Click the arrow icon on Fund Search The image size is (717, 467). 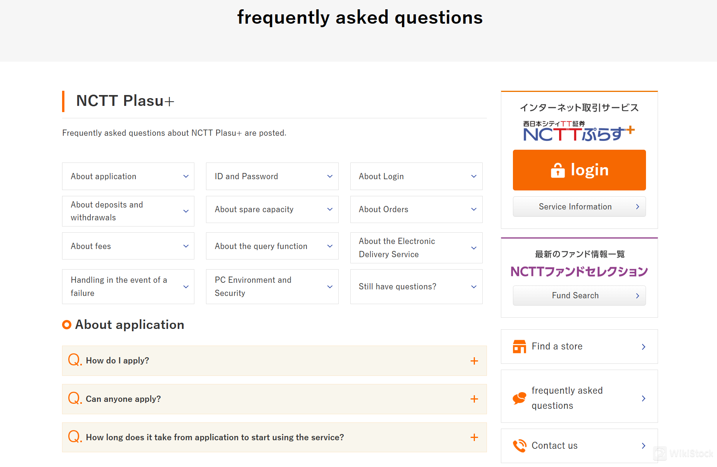[637, 296]
